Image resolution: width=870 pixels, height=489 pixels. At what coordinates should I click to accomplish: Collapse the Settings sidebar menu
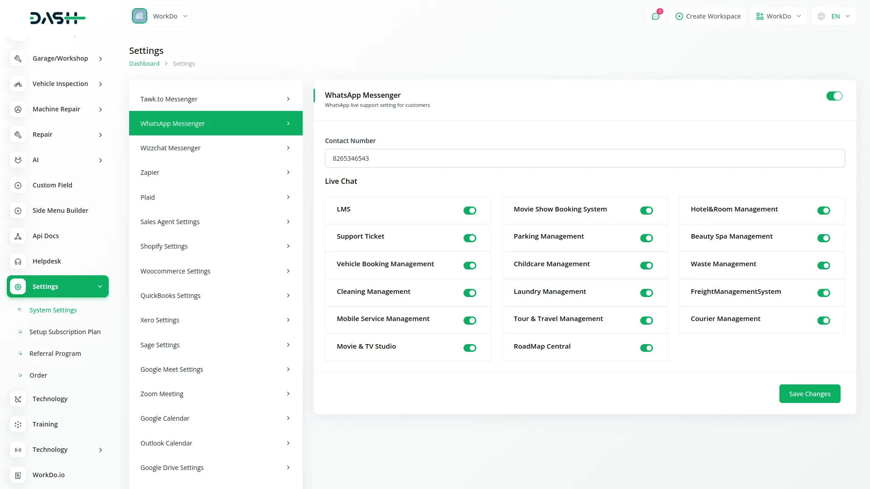[58, 287]
